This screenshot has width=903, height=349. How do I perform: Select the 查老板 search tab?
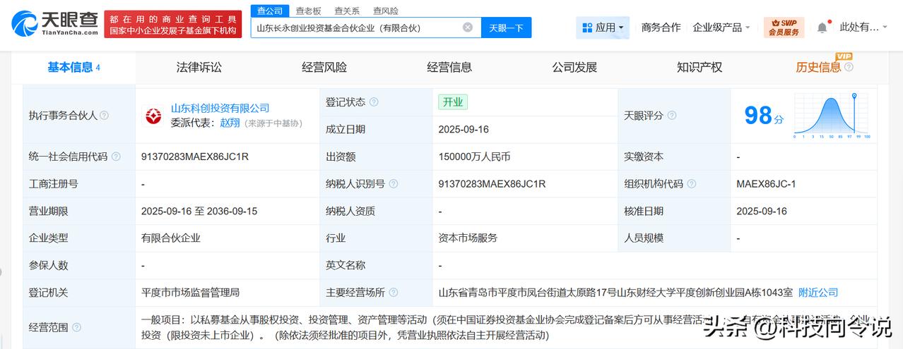click(308, 11)
